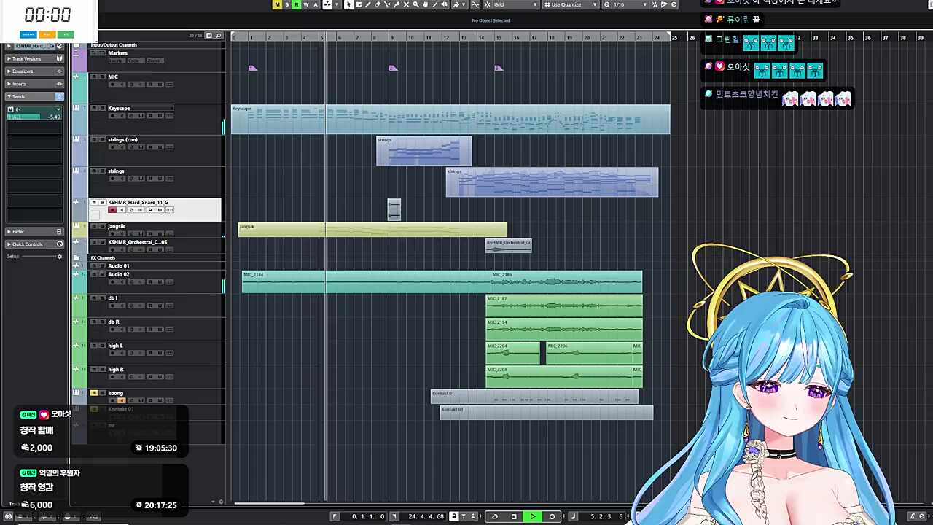Click the horizontal project scrollbar at bottom
Screen dimensions: 933x525
coord(269,503)
